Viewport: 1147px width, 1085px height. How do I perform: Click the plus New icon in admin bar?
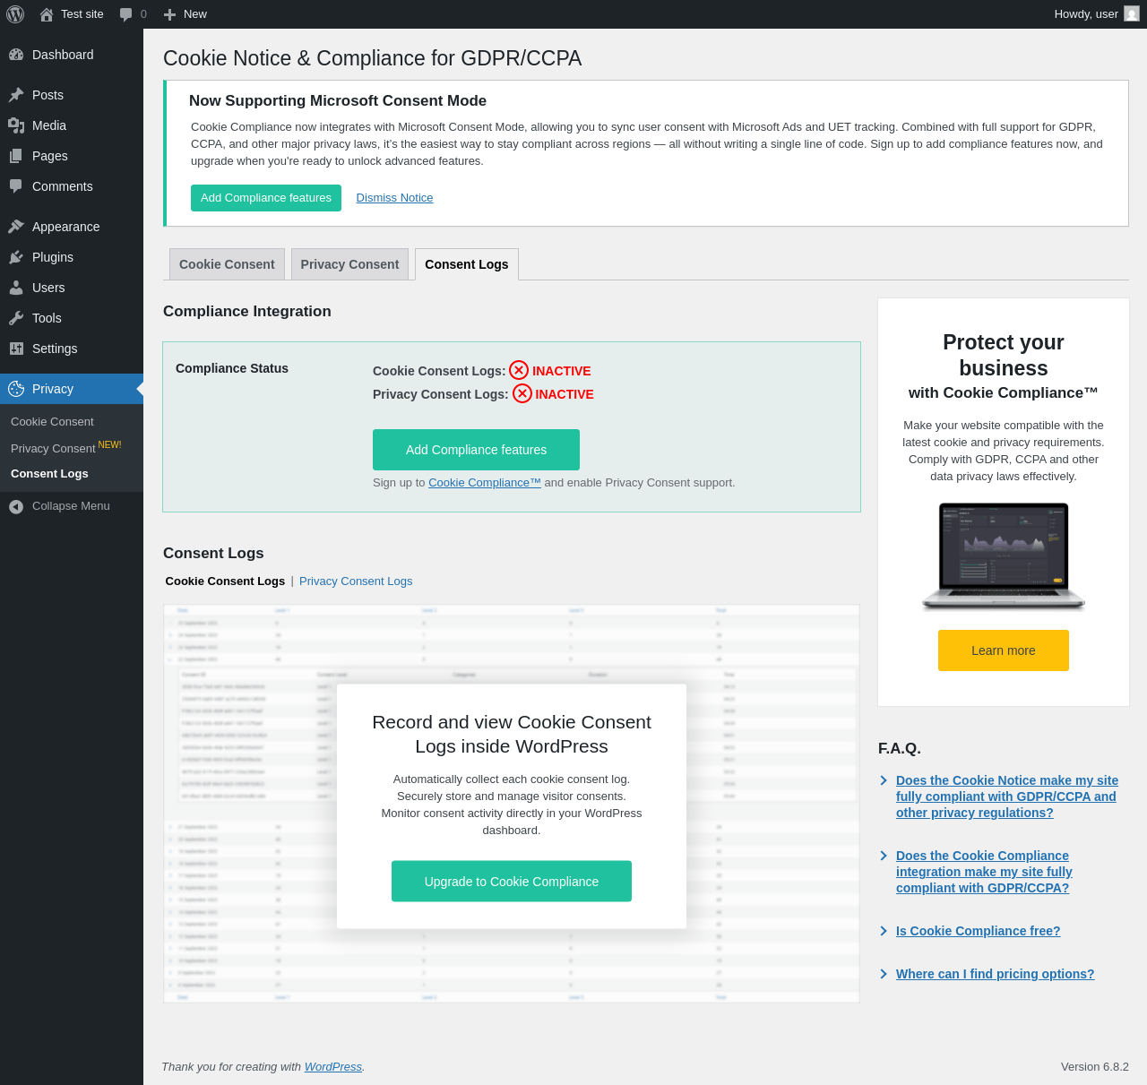pos(169,14)
